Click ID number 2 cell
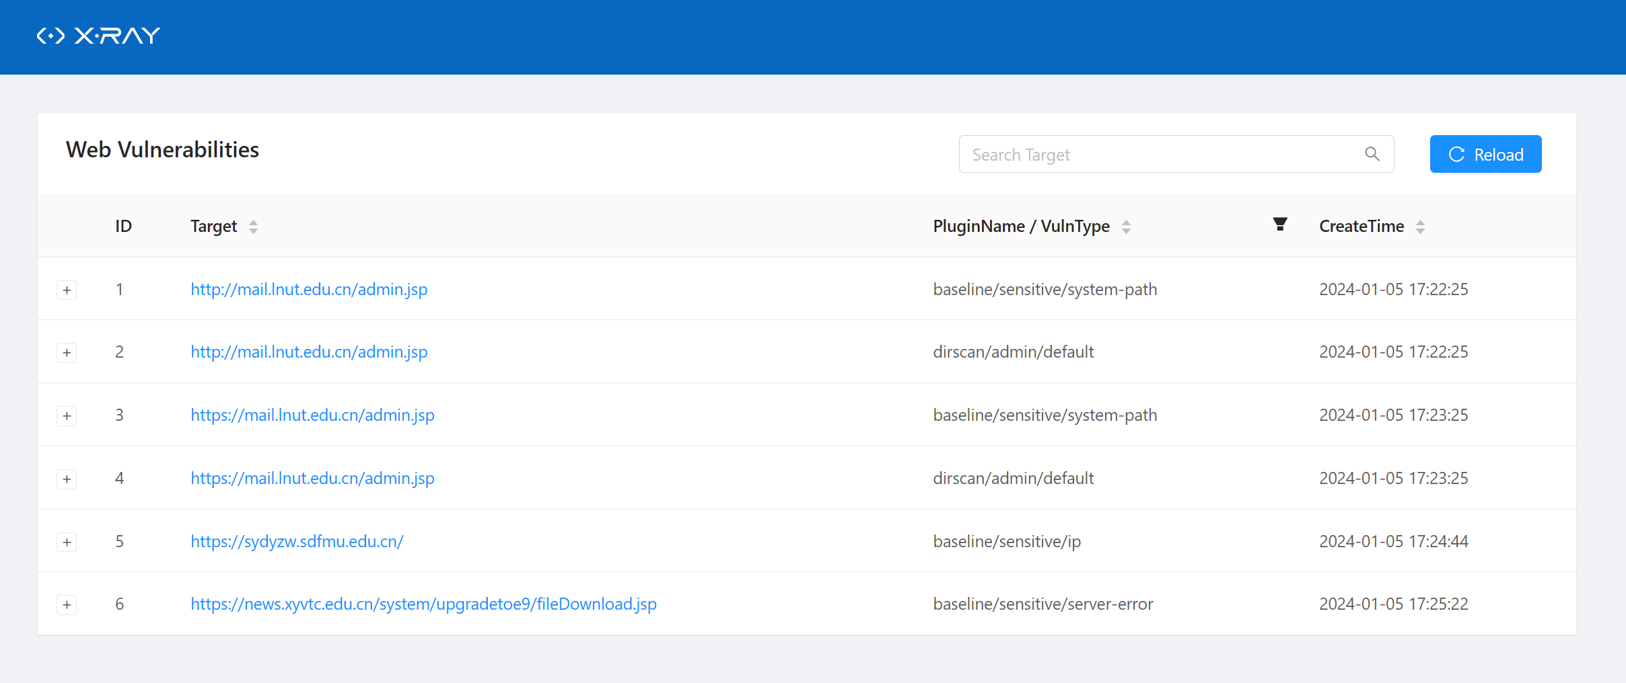Viewport: 1626px width, 683px height. [119, 352]
